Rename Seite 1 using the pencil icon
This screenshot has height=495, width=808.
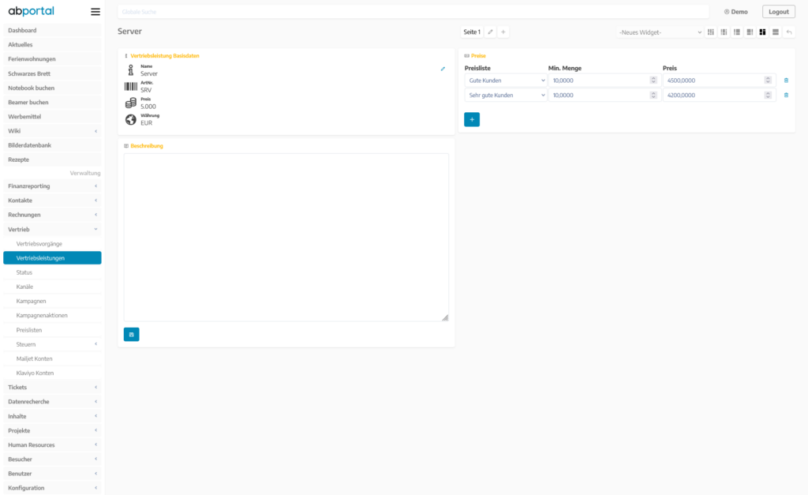[490, 32]
